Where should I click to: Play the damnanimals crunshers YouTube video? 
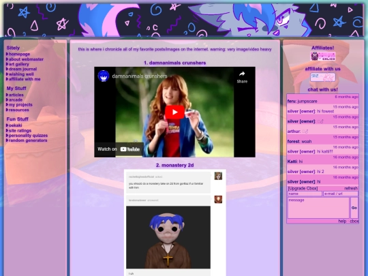pyautogui.click(x=174, y=112)
